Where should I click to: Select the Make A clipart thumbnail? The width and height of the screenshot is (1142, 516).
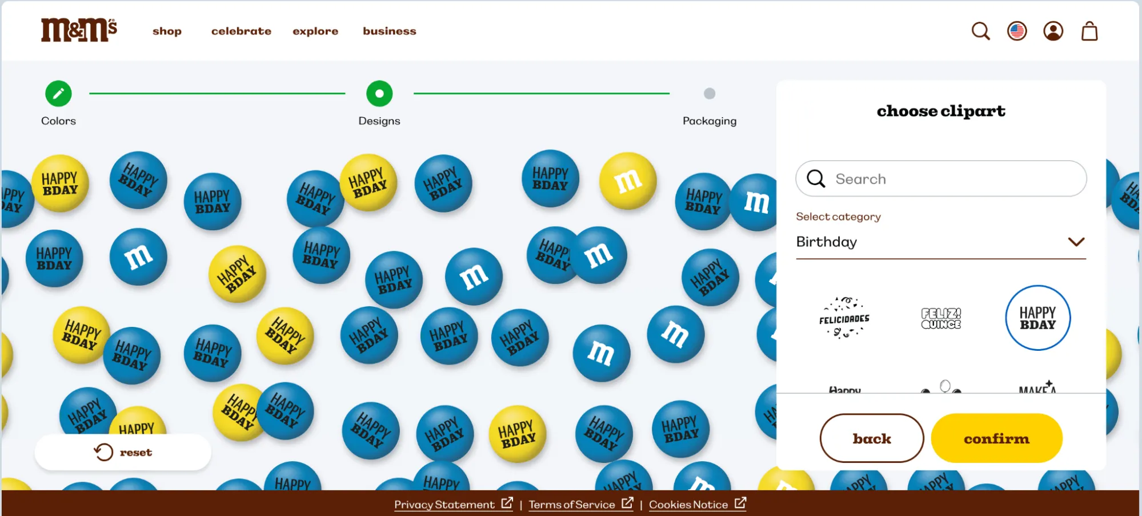[x=1037, y=387]
